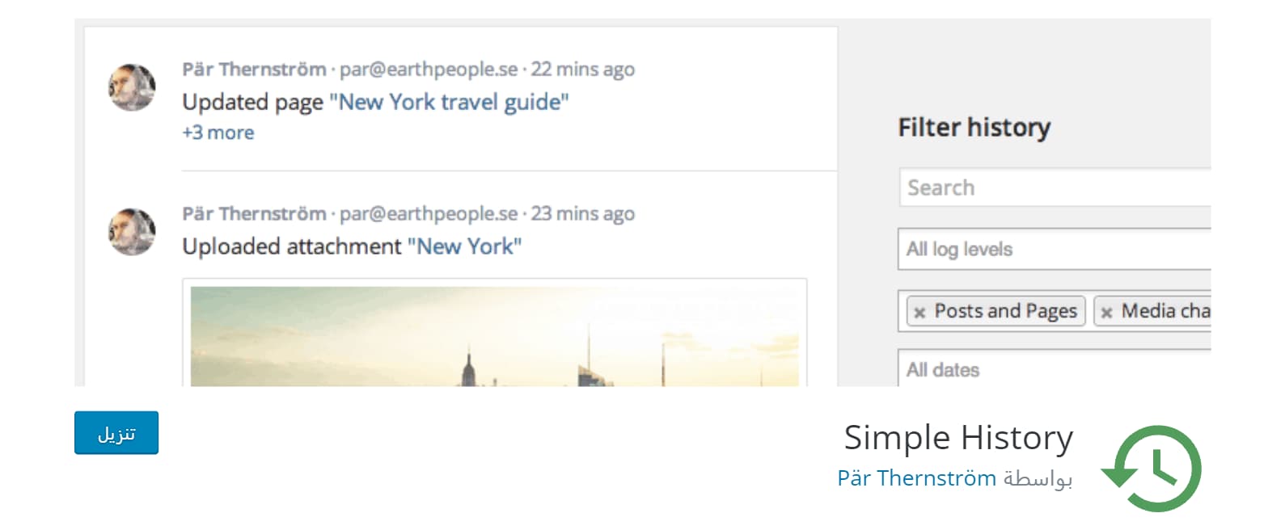The width and height of the screenshot is (1285, 530).
Task: Click the avatar beside the Updated page entry
Action: click(132, 87)
